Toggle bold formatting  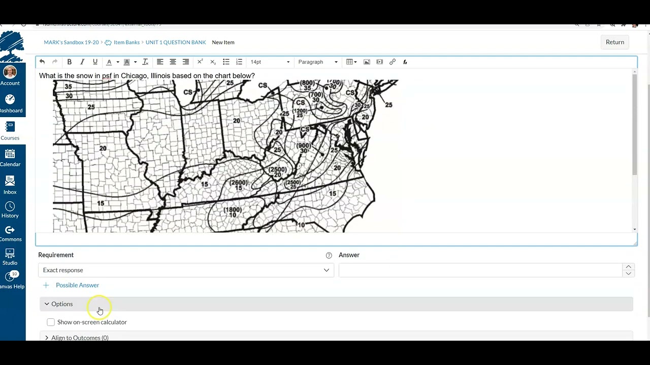[x=69, y=62]
